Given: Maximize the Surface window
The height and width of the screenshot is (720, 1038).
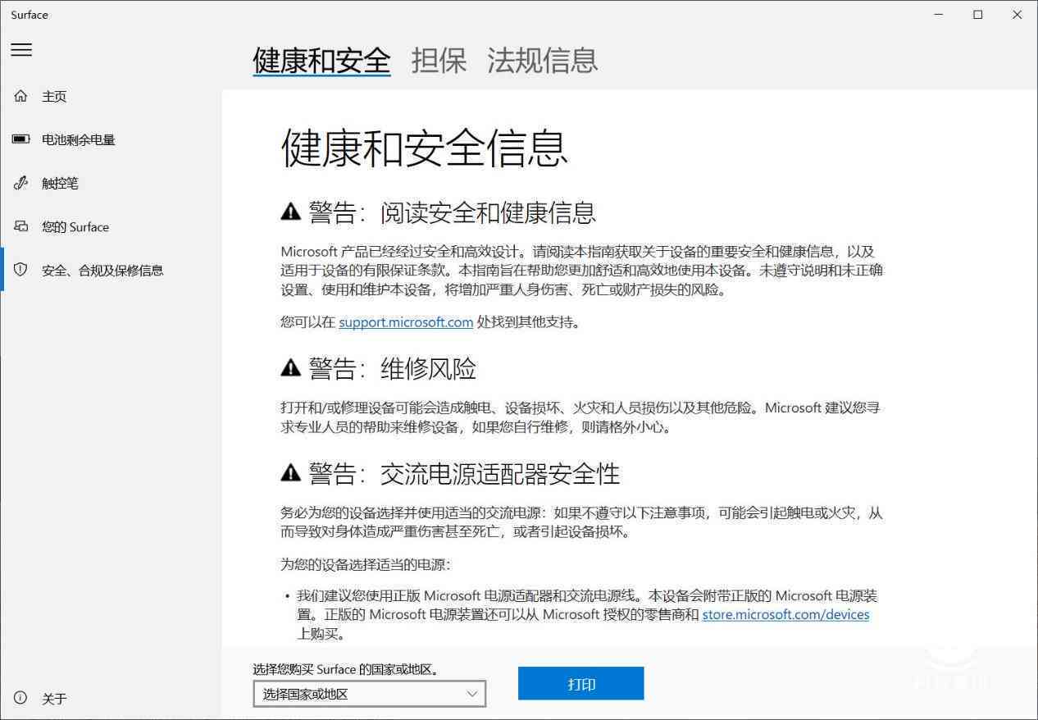Looking at the screenshot, I should pyautogui.click(x=977, y=14).
